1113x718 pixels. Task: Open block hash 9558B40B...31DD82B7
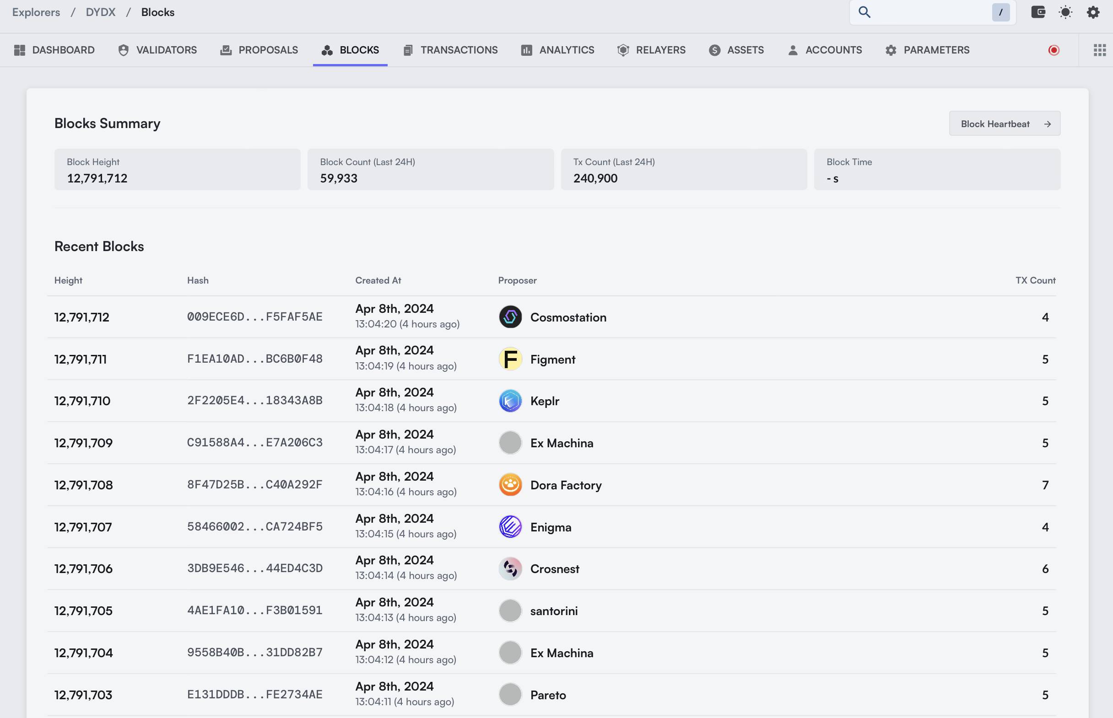tap(255, 652)
